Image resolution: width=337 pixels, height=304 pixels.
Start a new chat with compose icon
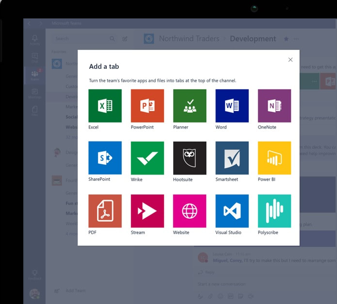pyautogui.click(x=125, y=39)
